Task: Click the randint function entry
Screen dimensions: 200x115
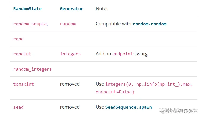Action: tap(22, 54)
